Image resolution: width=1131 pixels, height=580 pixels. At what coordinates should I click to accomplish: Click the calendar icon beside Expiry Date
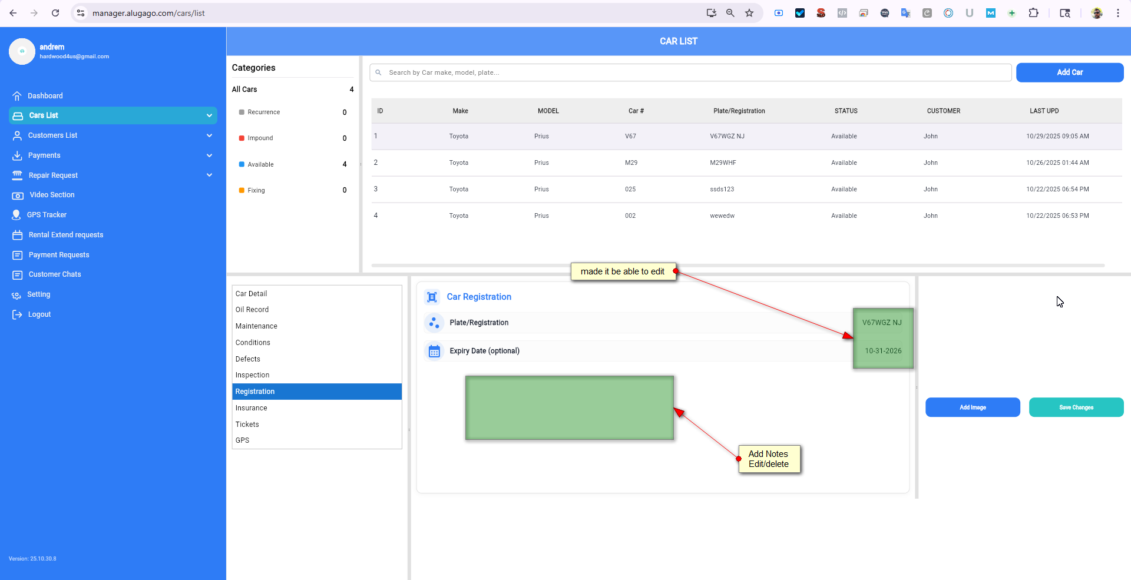[434, 352]
